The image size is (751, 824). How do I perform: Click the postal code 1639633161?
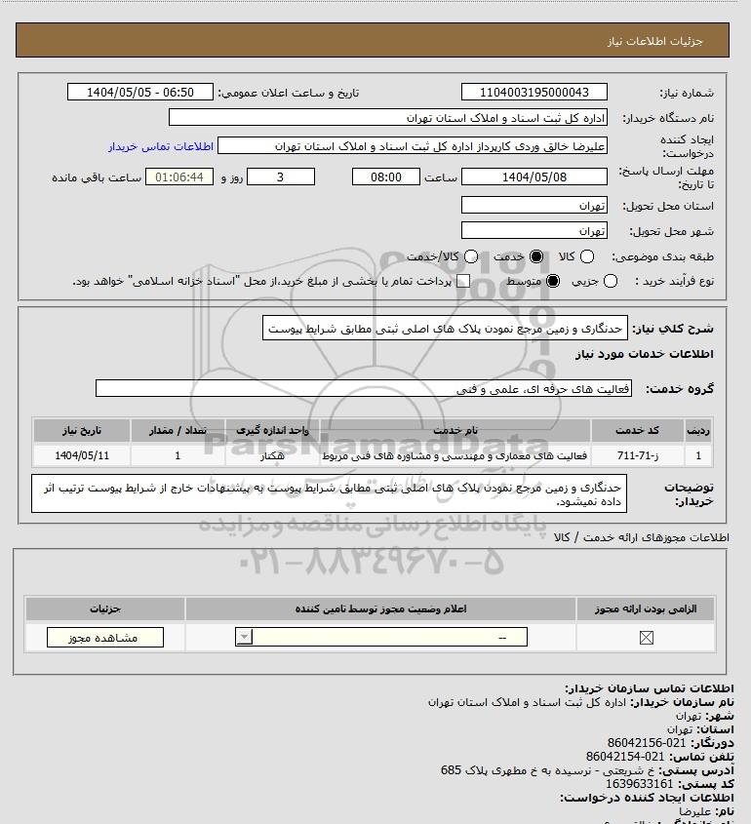(639, 784)
